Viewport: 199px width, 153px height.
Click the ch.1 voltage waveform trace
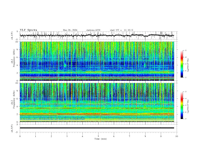pos(97,35)
